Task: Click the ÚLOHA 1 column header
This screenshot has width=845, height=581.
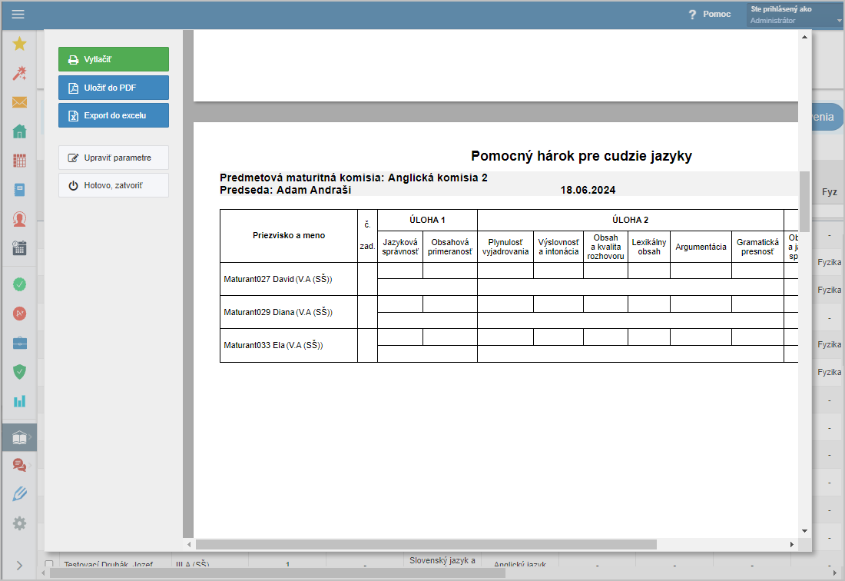Action: tap(427, 220)
